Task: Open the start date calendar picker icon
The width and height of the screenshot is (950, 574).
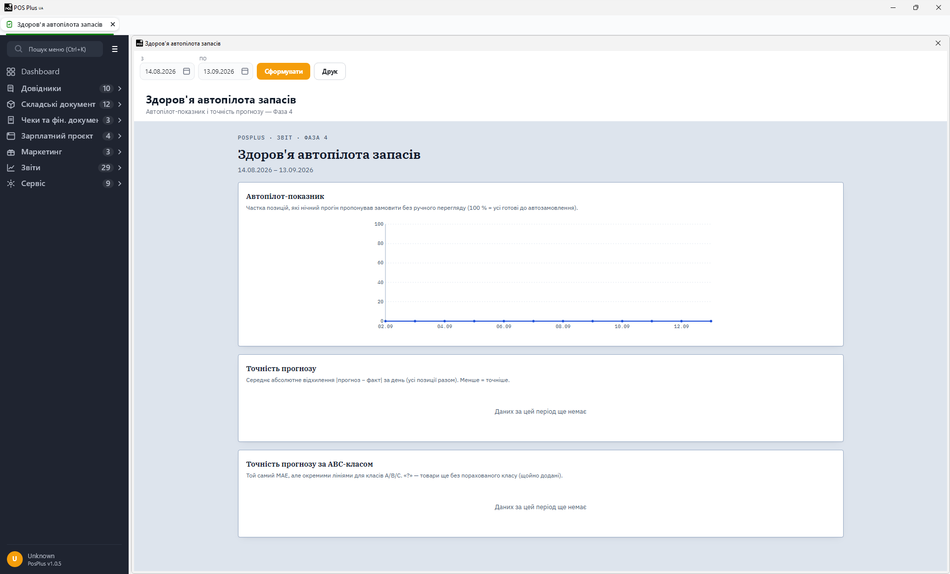Action: [x=187, y=71]
